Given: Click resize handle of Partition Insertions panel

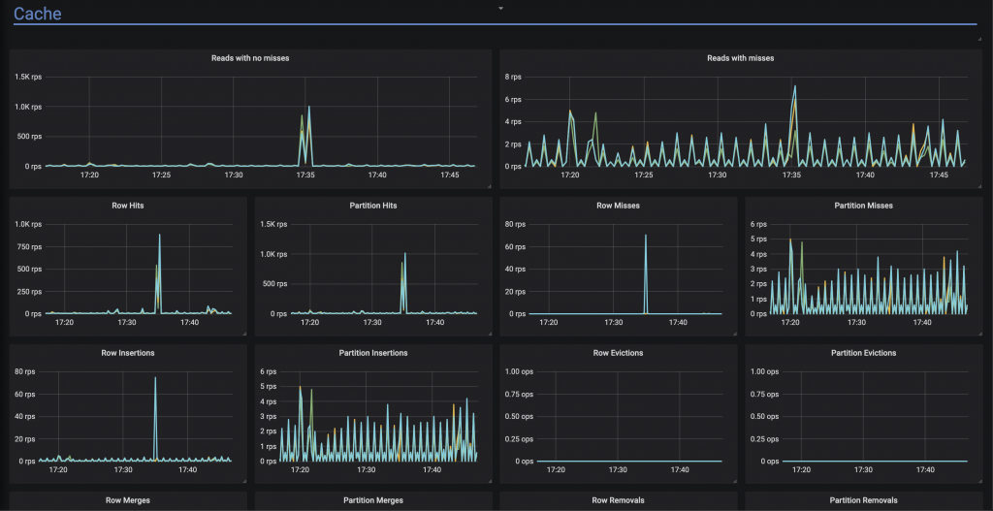Looking at the screenshot, I should click(x=489, y=481).
